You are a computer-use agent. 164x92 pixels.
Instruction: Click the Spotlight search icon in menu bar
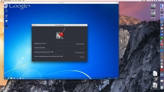[x=160, y=1]
